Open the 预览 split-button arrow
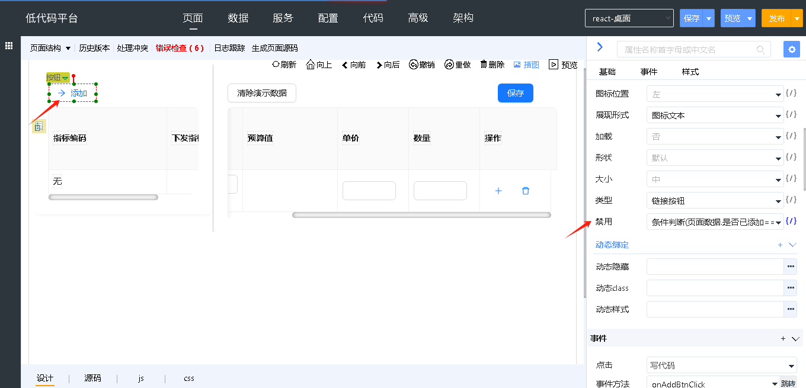Viewport: 806px width, 388px height. point(750,18)
